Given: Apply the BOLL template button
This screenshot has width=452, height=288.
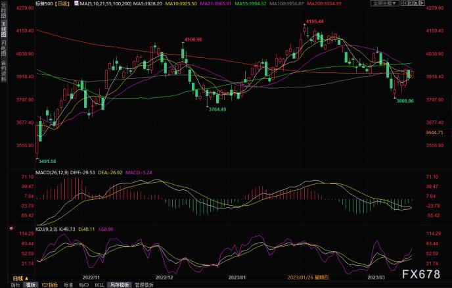Looking at the screenshot, I should click(x=99, y=285).
